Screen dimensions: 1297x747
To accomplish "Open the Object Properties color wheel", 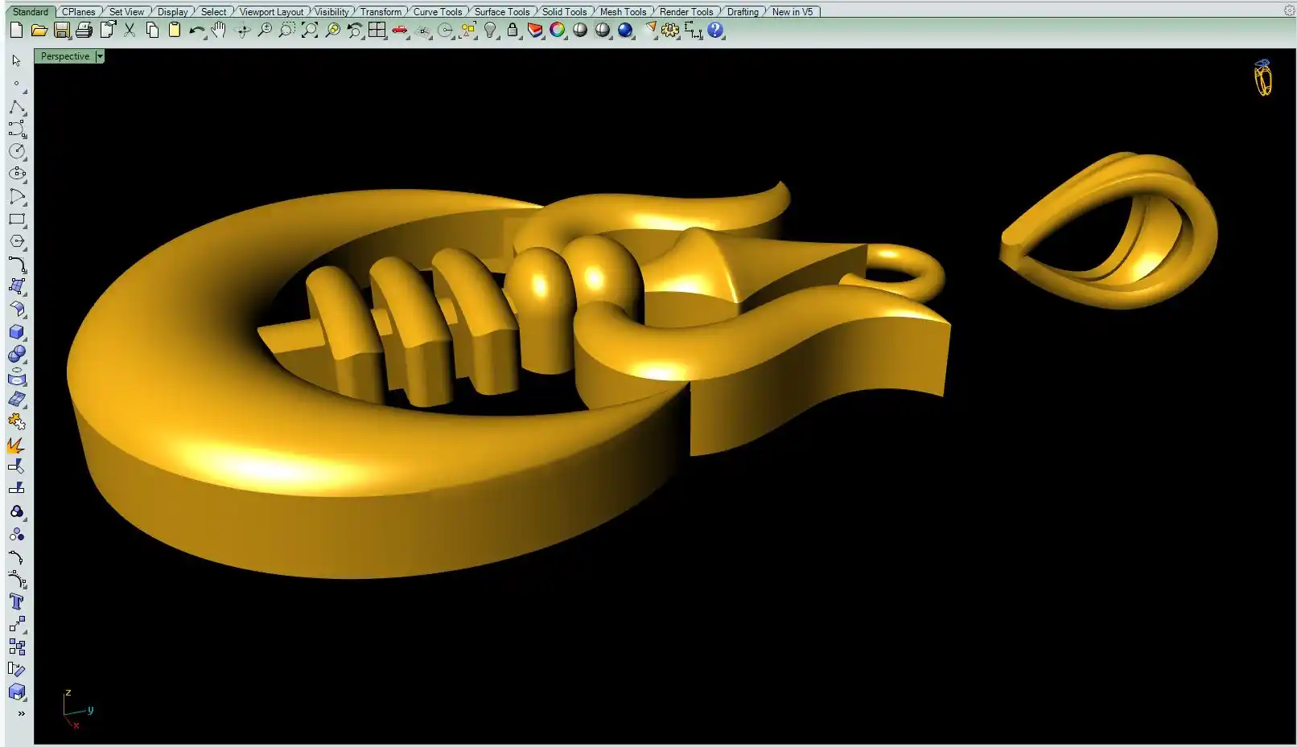I will click(558, 31).
